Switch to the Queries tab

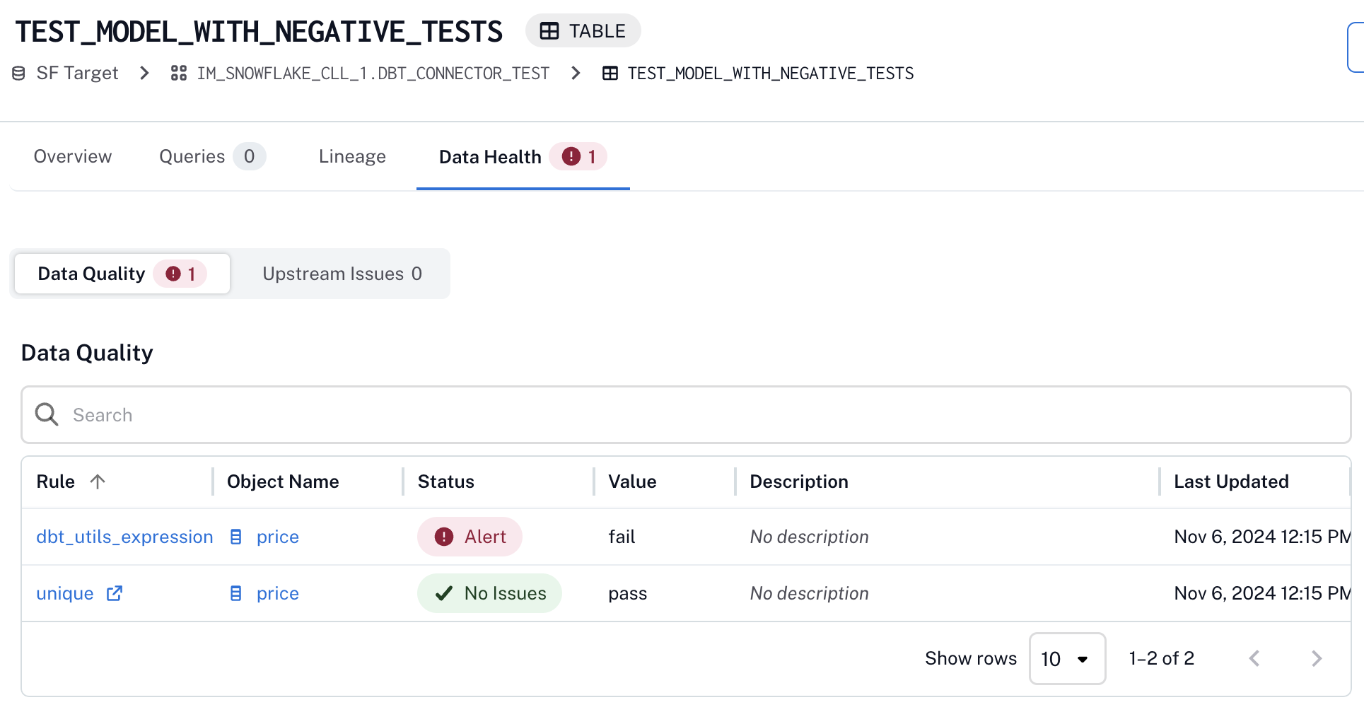(212, 156)
